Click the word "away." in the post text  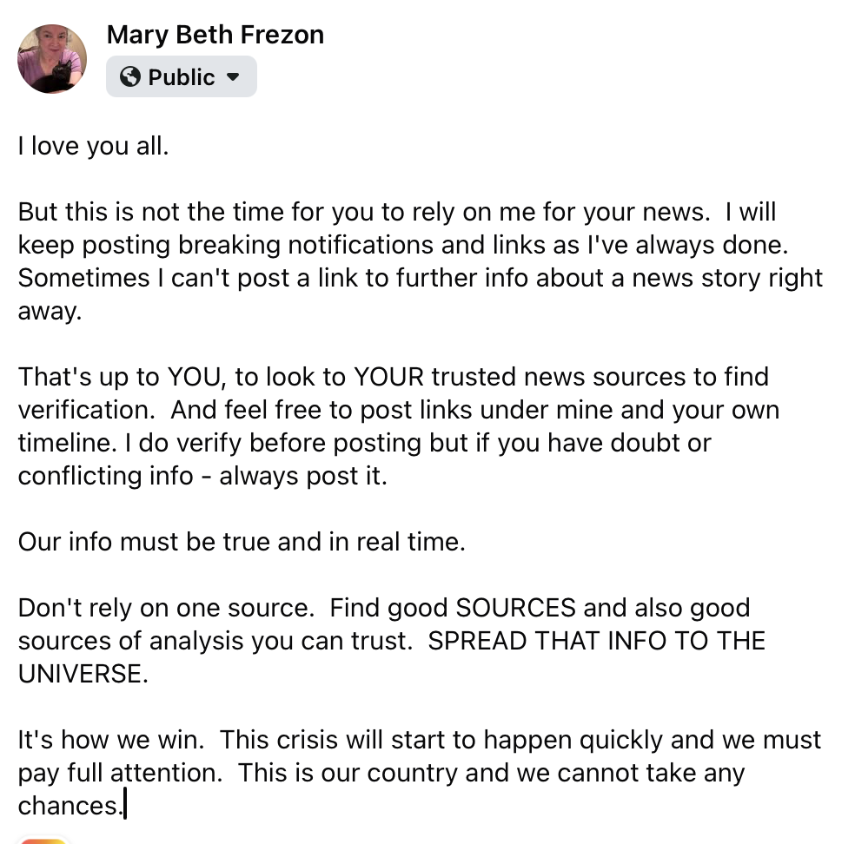point(50,312)
